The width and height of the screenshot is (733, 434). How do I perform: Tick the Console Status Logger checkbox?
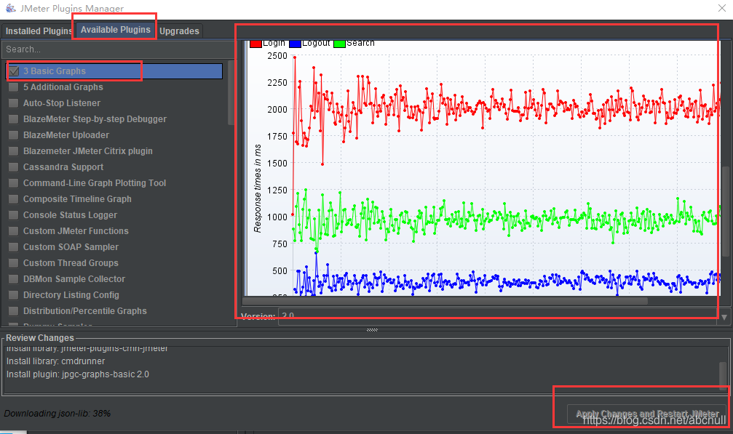14,215
